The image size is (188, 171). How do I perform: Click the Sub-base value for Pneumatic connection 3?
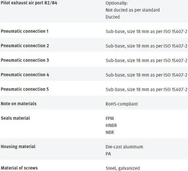click(x=146, y=60)
